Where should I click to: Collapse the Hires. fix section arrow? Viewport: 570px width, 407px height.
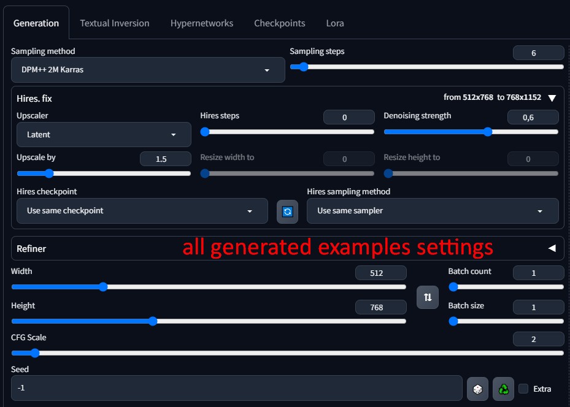(x=552, y=98)
